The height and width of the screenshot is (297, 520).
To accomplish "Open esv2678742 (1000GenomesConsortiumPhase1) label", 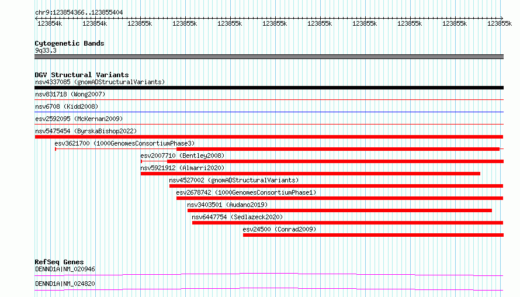I will 246,192.
